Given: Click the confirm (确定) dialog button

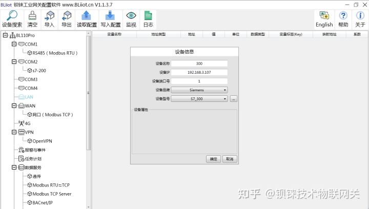Looking at the screenshot, I should 213,159.
